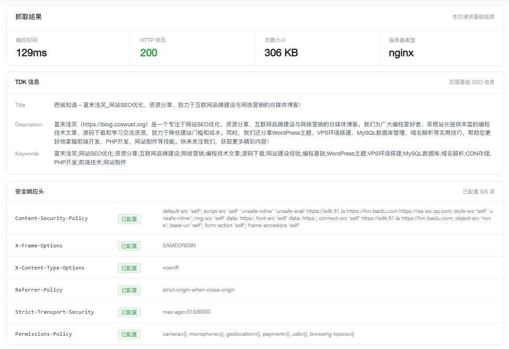Select the 页面大小 label
Image resolution: width=509 pixels, height=349 pixels.
275,40
